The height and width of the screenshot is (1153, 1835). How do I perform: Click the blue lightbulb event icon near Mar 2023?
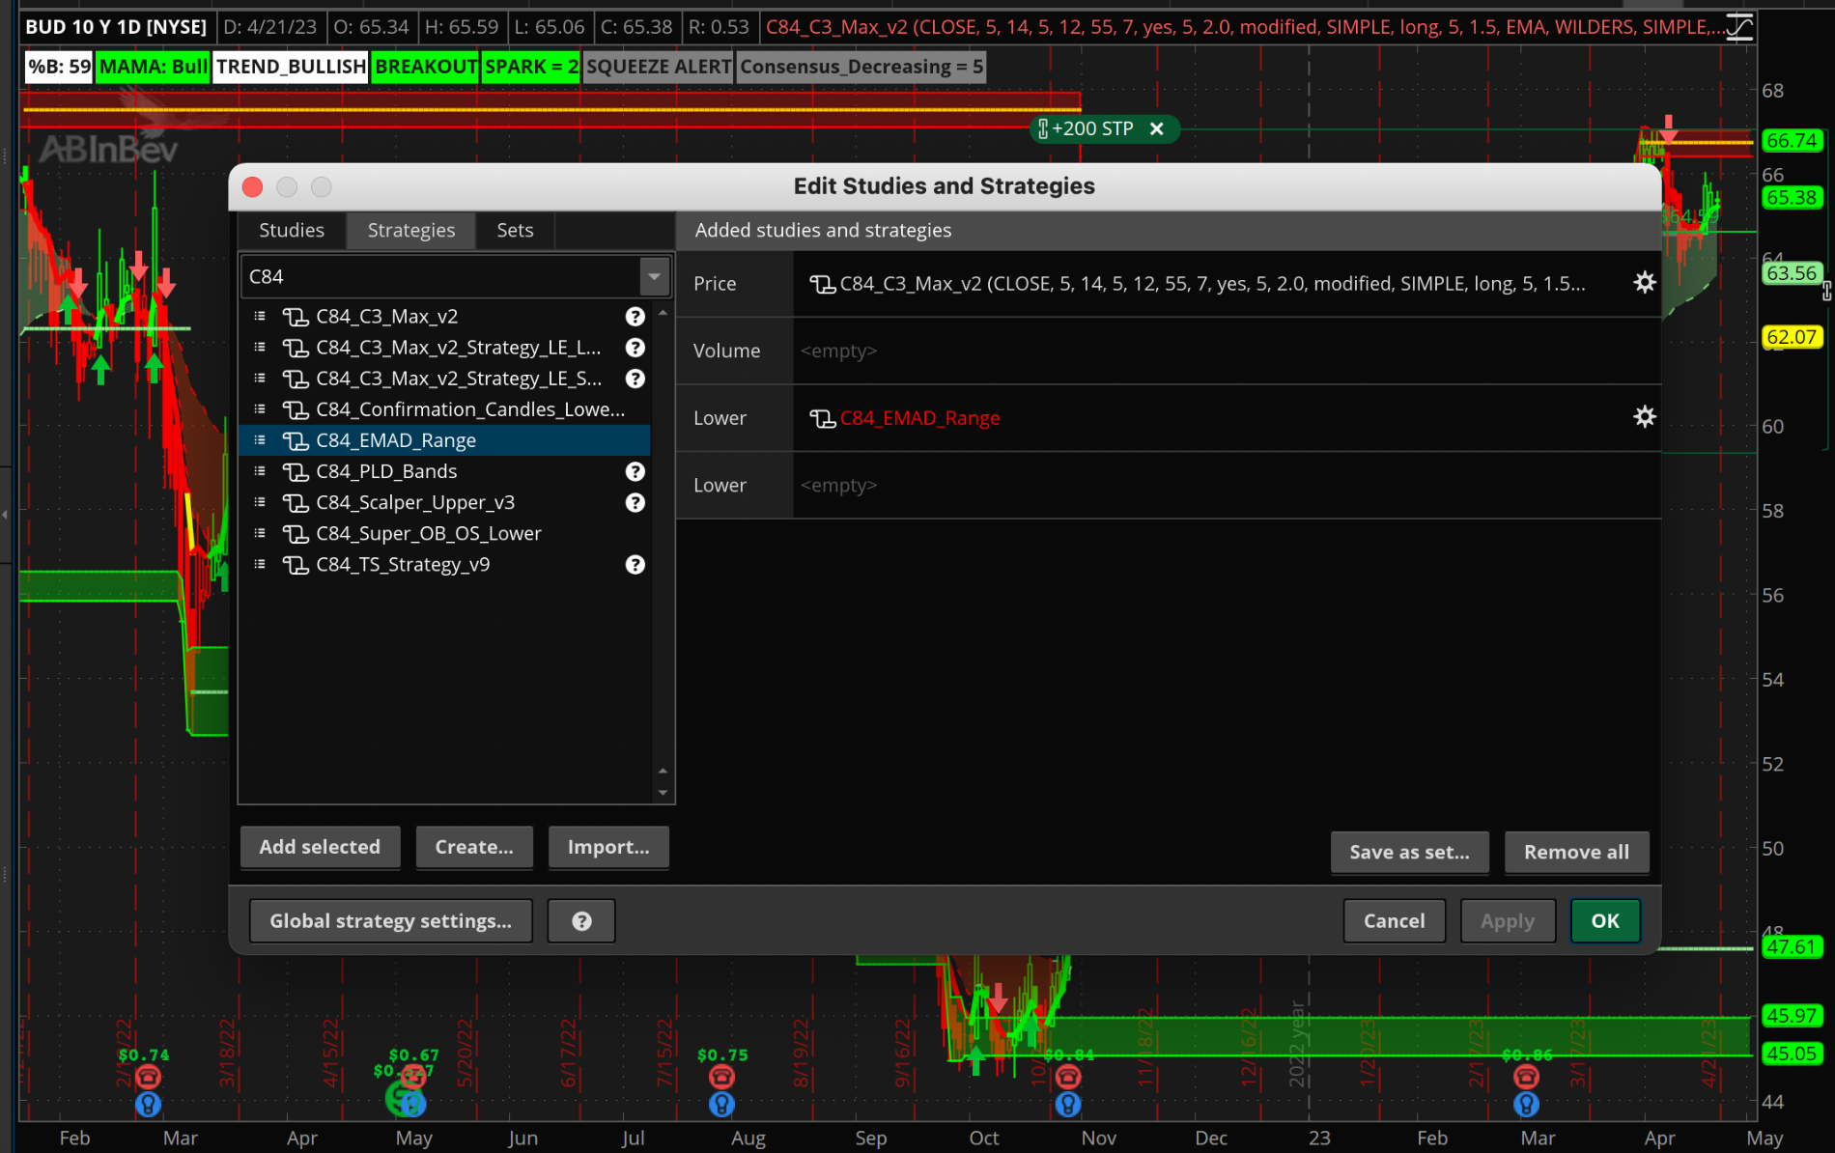pyautogui.click(x=1526, y=1104)
